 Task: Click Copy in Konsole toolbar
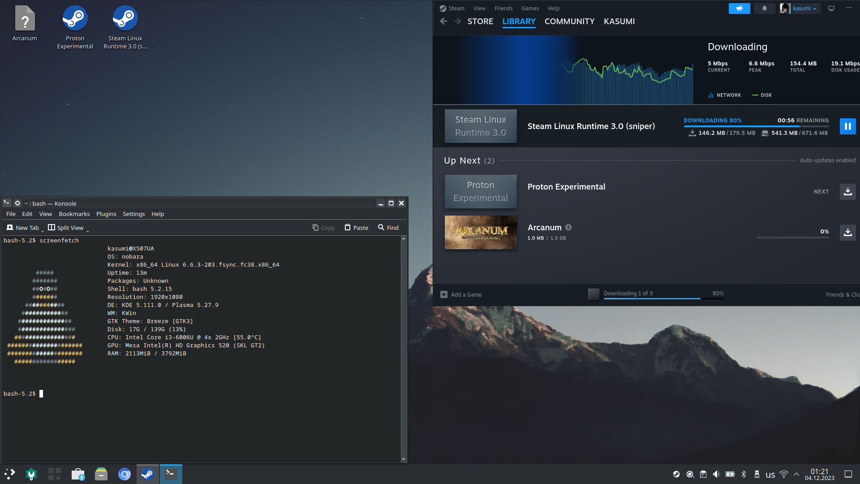coord(323,228)
